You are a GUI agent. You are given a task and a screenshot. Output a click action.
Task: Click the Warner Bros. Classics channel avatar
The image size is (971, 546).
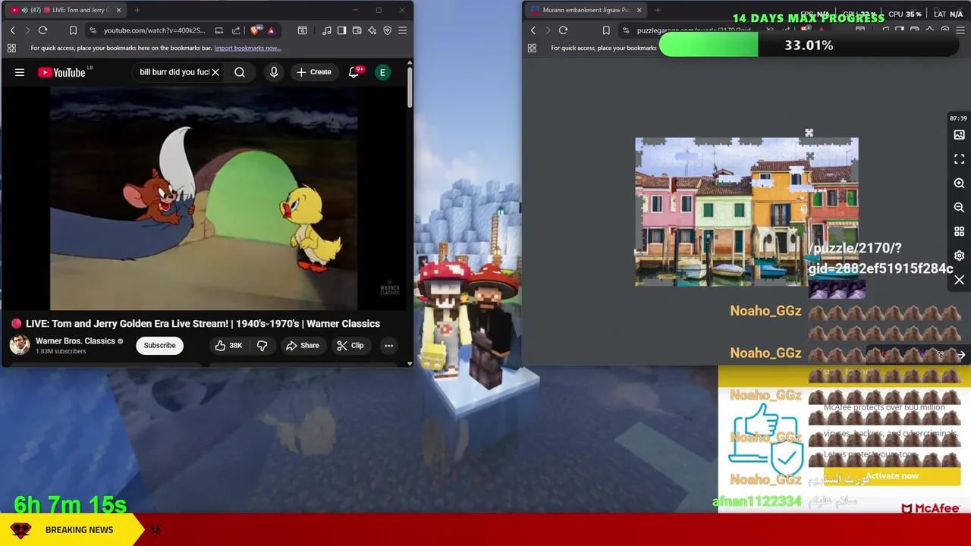[x=20, y=345]
